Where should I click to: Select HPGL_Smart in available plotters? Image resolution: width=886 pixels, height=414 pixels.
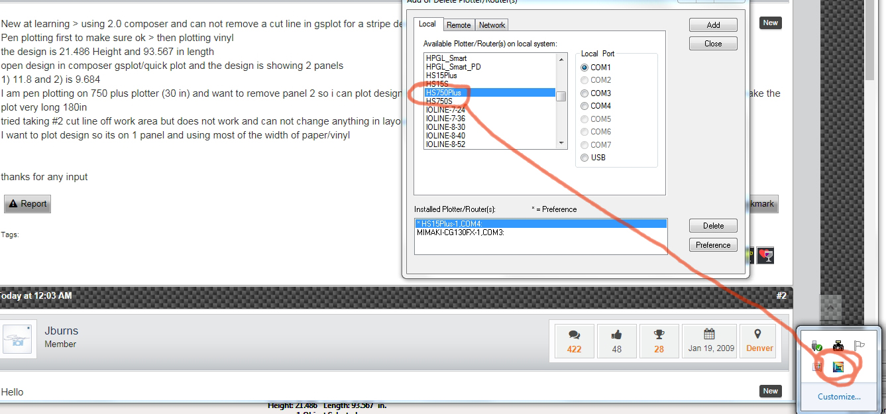(x=490, y=58)
